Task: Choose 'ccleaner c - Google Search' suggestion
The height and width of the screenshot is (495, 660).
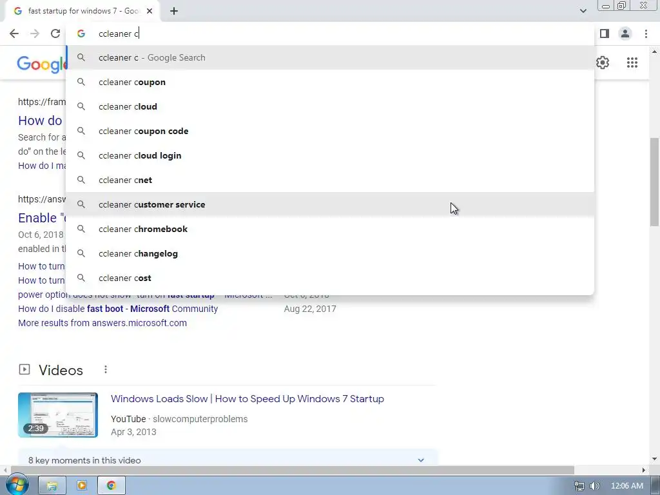Action: pos(330,57)
